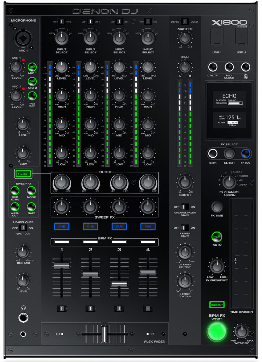Toggle the MIC 2 ON button

point(32,82)
